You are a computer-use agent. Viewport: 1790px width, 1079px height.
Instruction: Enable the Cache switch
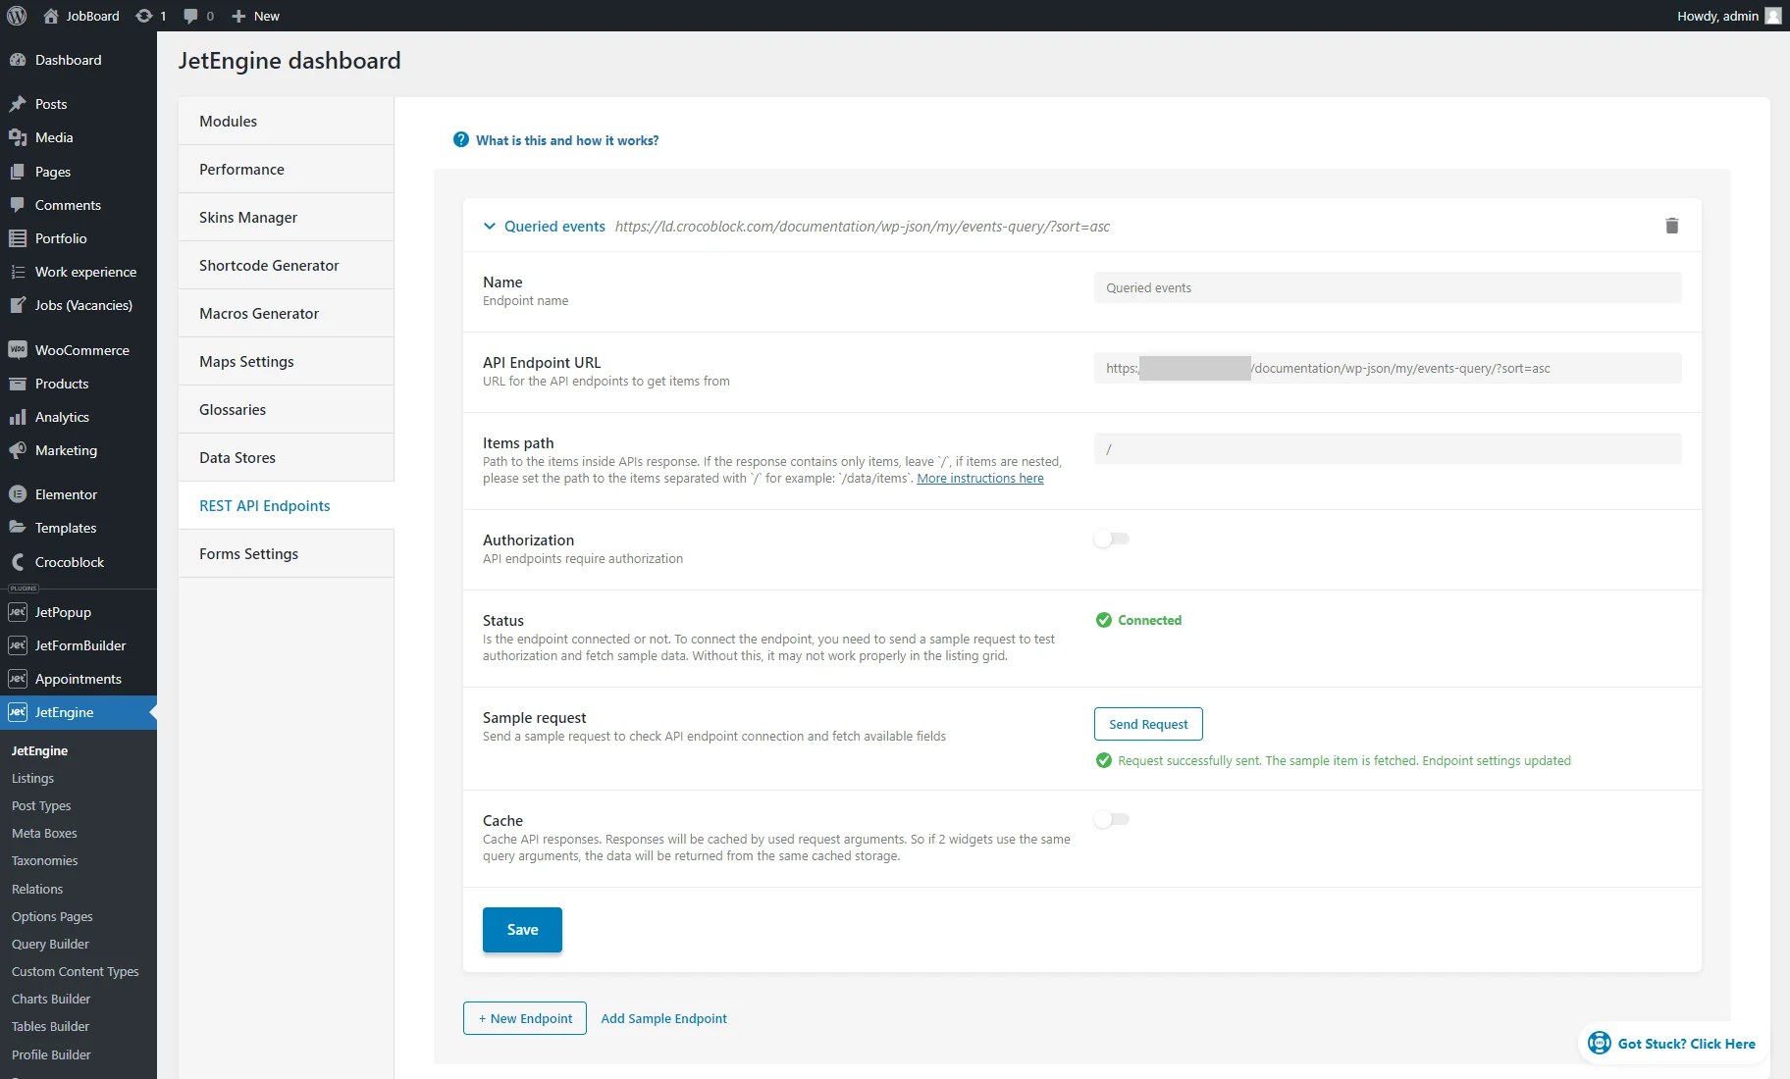tap(1112, 819)
